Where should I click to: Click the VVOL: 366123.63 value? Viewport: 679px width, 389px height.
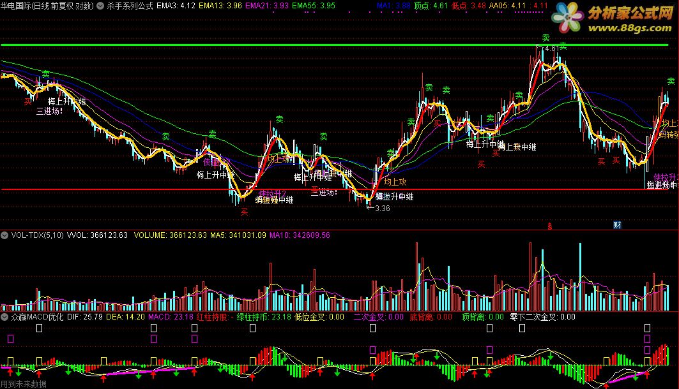click(97, 235)
